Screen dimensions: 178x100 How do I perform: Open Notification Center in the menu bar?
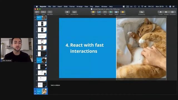pyautogui.click(x=173, y=7)
